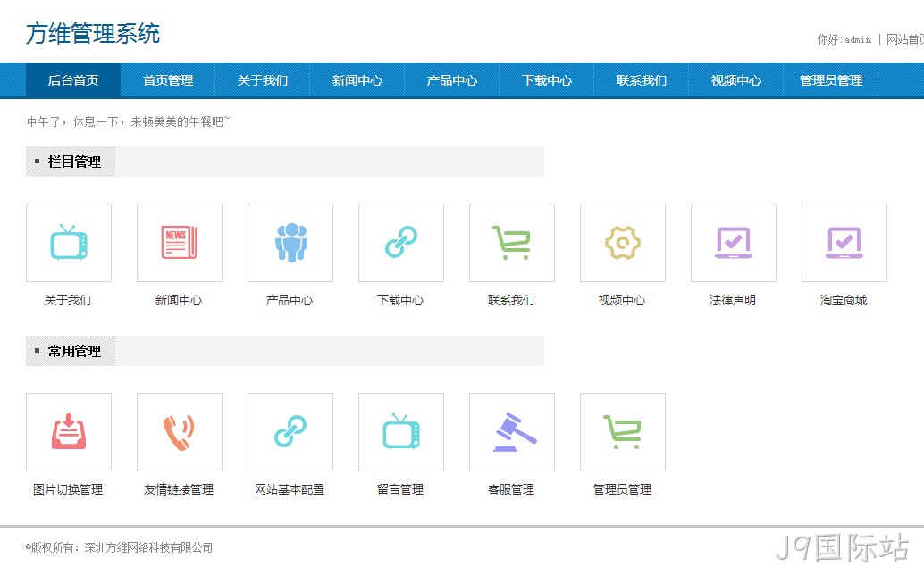Click the 新闻中心 label under the newspaper tile
Viewport: 924px width, 575px height.
coord(179,300)
